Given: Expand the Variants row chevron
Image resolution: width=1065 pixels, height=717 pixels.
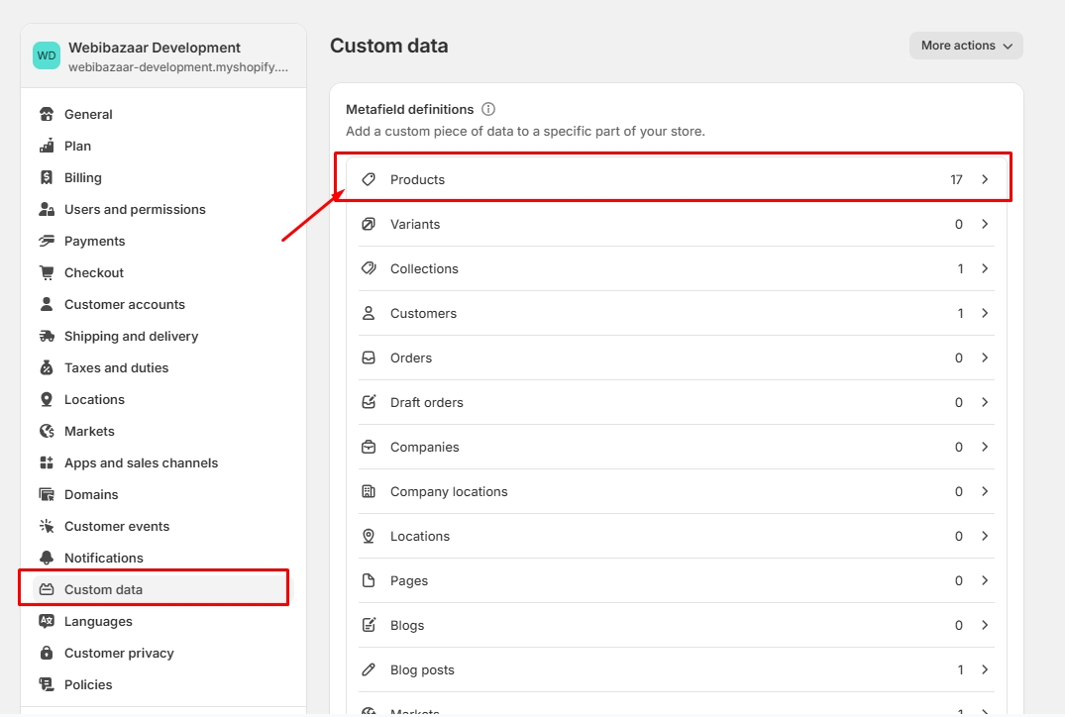Looking at the screenshot, I should coord(985,224).
